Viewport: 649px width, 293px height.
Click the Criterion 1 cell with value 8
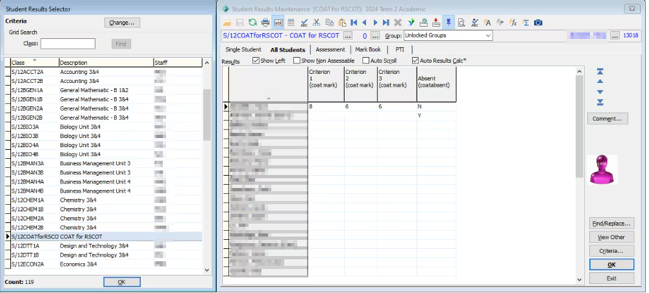point(326,106)
